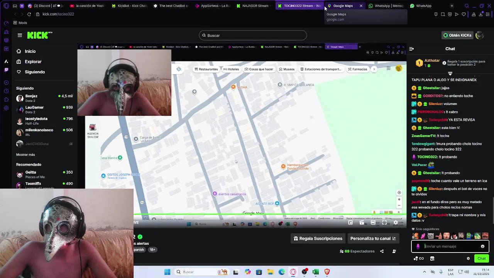
Task: Open player settings gear in the stream
Action: (396, 223)
